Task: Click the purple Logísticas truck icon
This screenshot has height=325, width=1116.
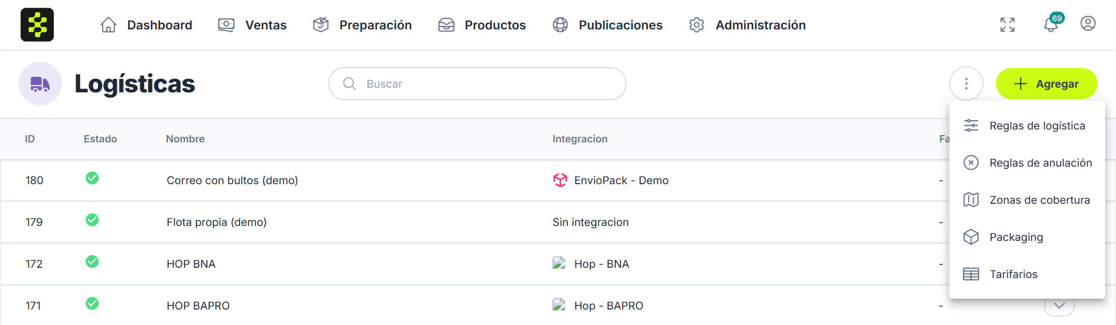Action: point(40,84)
